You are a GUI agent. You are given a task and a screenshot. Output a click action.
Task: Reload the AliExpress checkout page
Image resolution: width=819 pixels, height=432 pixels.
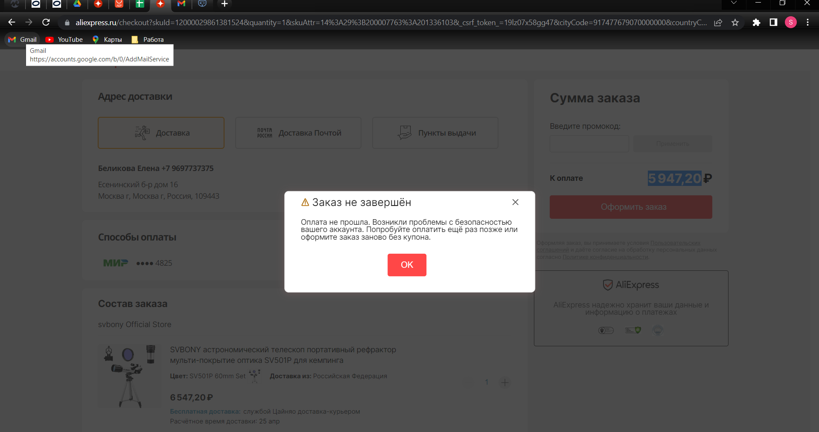[46, 22]
